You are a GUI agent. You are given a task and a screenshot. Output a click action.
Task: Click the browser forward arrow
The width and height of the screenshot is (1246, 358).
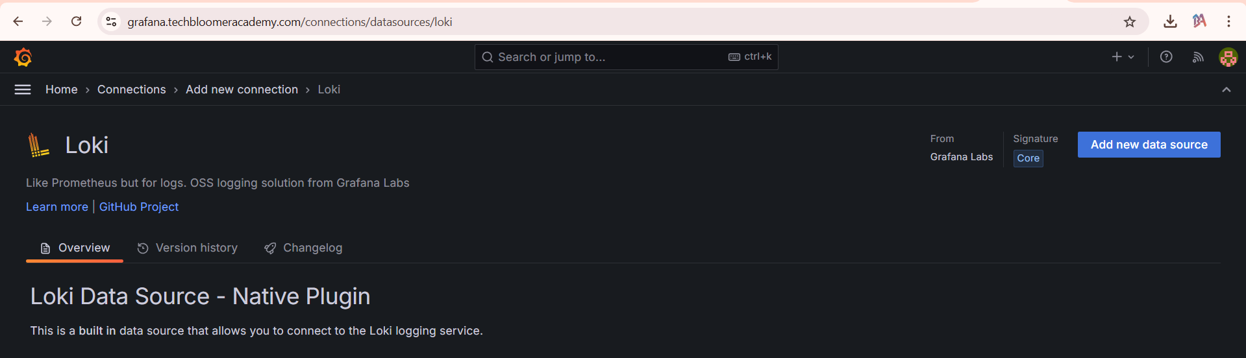click(47, 21)
